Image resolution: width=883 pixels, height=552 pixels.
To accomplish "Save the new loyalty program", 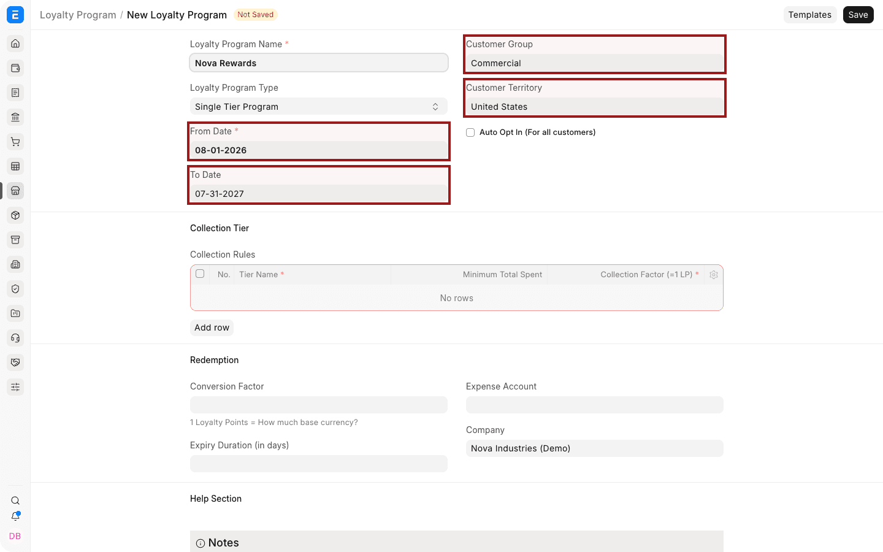I will [858, 15].
